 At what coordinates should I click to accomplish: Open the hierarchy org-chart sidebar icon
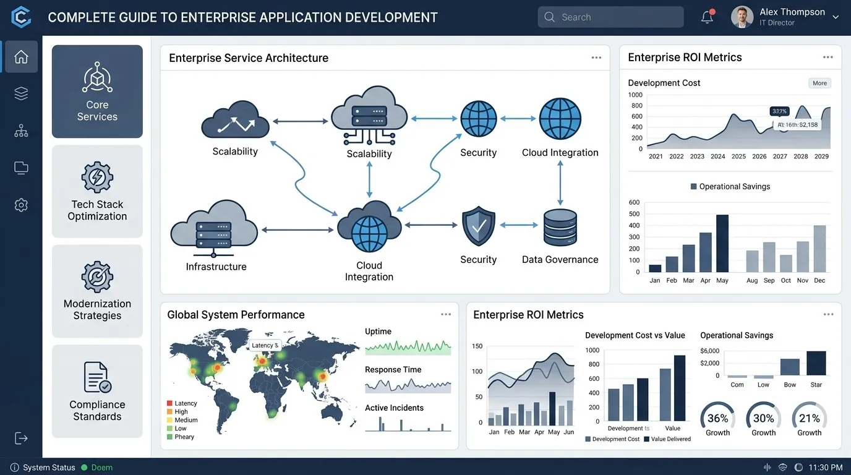click(x=21, y=131)
